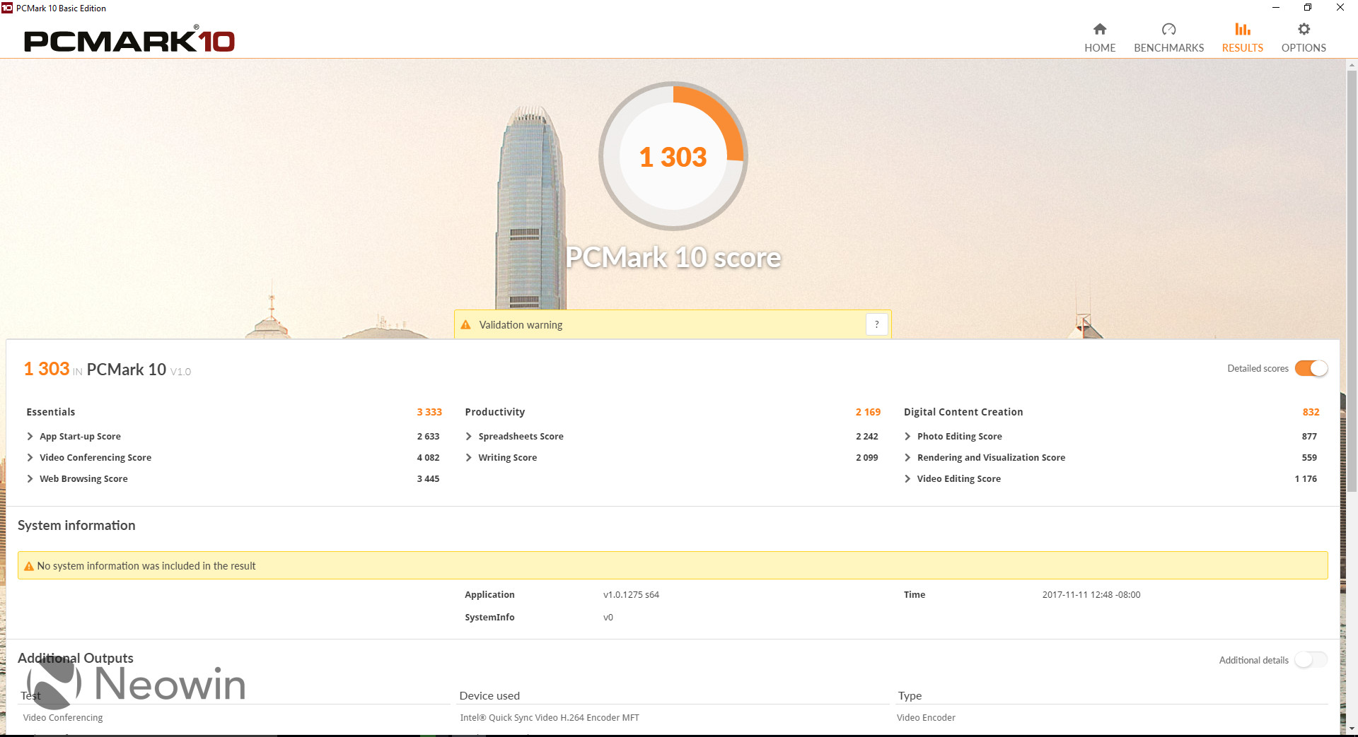The width and height of the screenshot is (1358, 737).
Task: Click the Essentials score 3 333
Action: (x=429, y=412)
